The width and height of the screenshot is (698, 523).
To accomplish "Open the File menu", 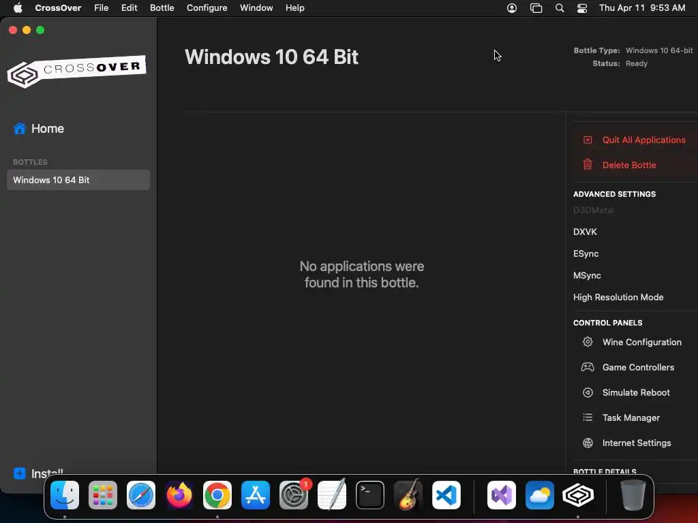I will pos(101,8).
